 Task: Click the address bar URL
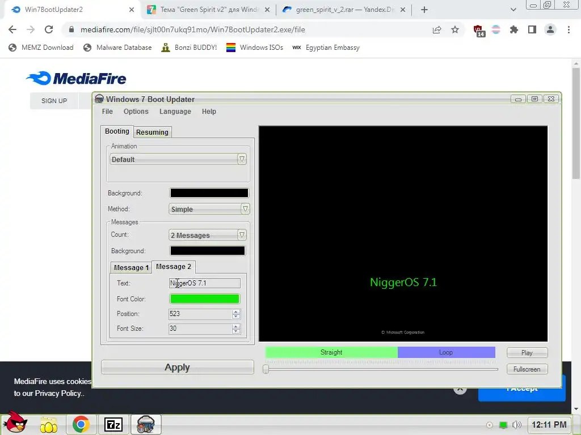coord(193,29)
